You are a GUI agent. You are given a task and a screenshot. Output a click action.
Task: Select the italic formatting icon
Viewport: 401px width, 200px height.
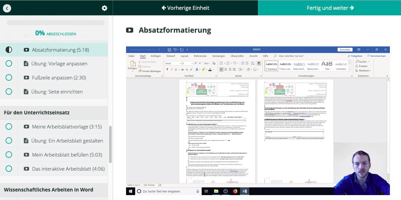pyautogui.click(x=171, y=69)
